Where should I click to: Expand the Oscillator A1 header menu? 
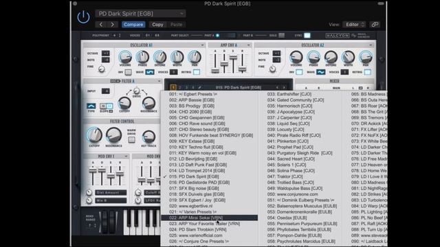(202, 45)
